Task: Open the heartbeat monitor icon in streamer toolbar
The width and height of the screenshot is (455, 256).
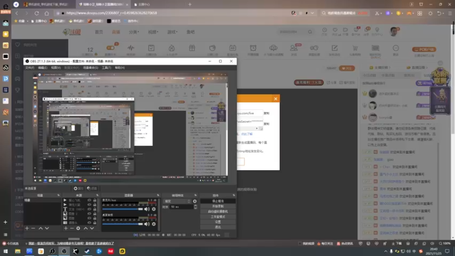Action: (131, 48)
